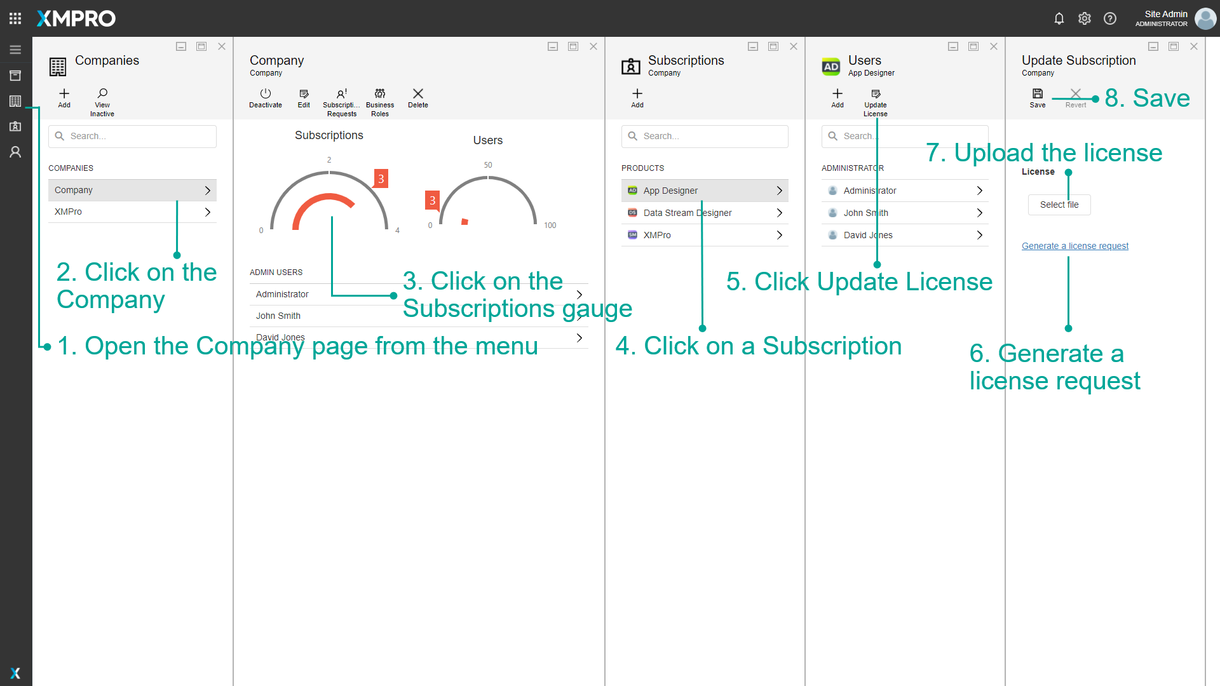Minimize the Update Subscription panel
1220x686 pixels.
(1153, 46)
